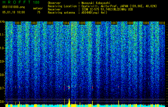Click the meteor count 75
The height and width of the screenshot is (107, 168).
39,12
